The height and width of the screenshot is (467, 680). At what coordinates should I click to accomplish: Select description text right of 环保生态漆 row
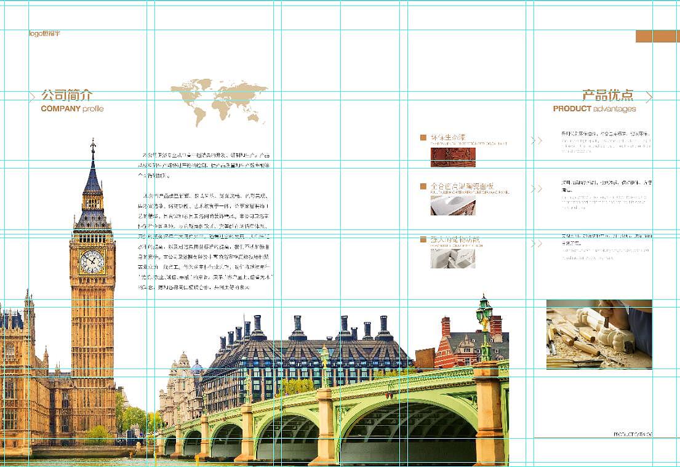click(606, 142)
